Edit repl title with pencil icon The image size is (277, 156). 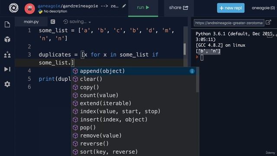tap(124, 6)
